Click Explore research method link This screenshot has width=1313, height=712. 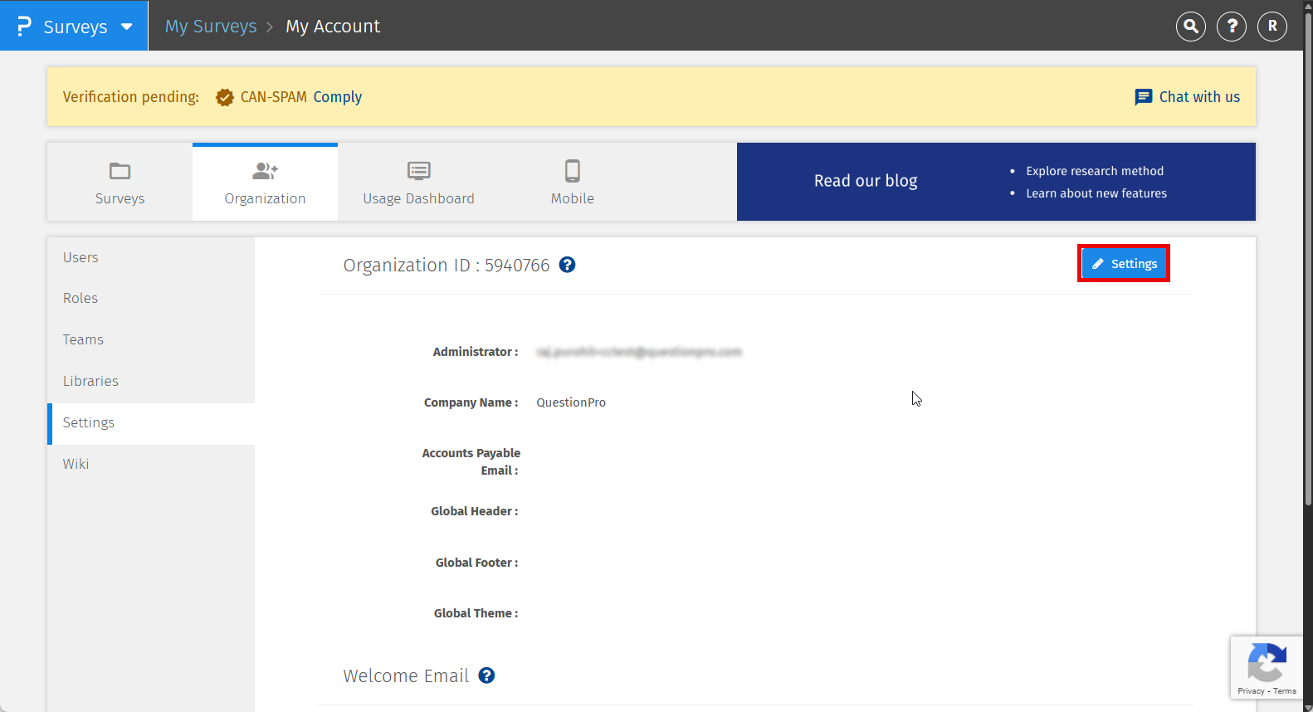pos(1094,171)
